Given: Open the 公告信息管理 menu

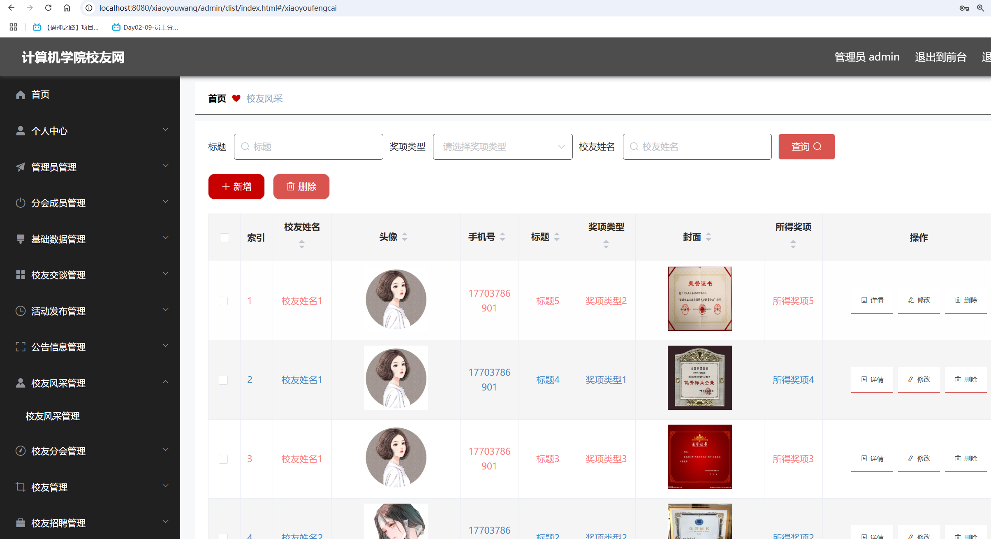Looking at the screenshot, I should (90, 347).
